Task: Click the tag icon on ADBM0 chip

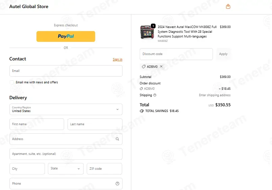Action: coord(144,66)
